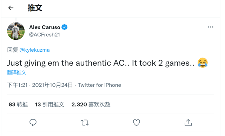Reply using the speech bubble icon

click(x=33, y=123)
